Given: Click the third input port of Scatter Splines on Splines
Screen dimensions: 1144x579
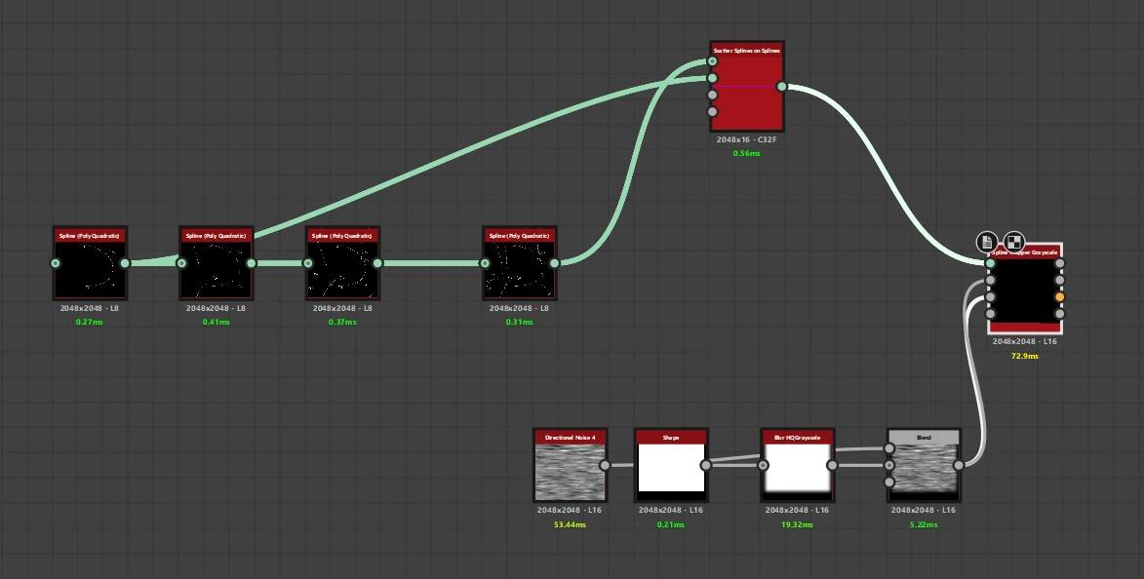Looking at the screenshot, I should click(x=712, y=95).
